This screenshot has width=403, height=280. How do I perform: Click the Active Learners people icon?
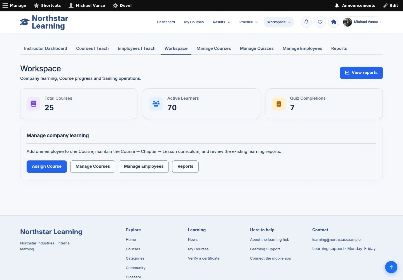coord(156,104)
